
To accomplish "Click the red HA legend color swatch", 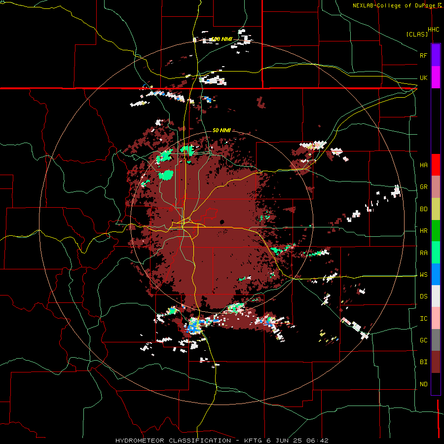I will point(436,165).
